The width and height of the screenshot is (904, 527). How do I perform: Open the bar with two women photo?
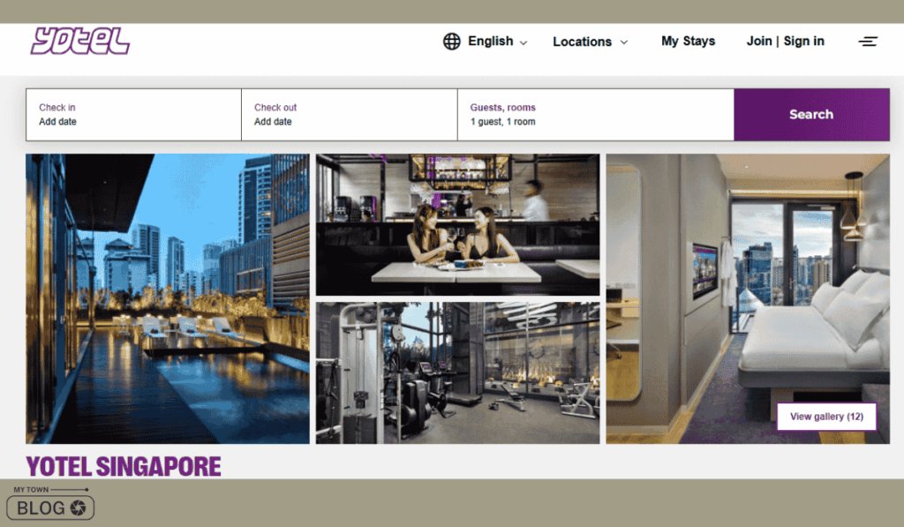pos(458,225)
